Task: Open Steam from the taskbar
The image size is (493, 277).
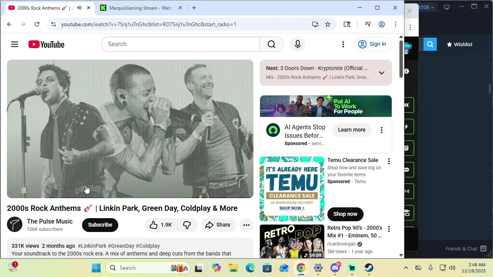Action: coord(369,268)
